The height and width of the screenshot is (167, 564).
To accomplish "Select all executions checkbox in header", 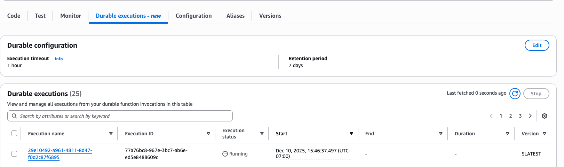I will (x=14, y=133).
